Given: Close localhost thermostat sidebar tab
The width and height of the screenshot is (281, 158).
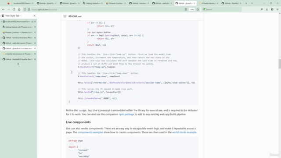Looking at the screenshot, I should pos(35,22).
